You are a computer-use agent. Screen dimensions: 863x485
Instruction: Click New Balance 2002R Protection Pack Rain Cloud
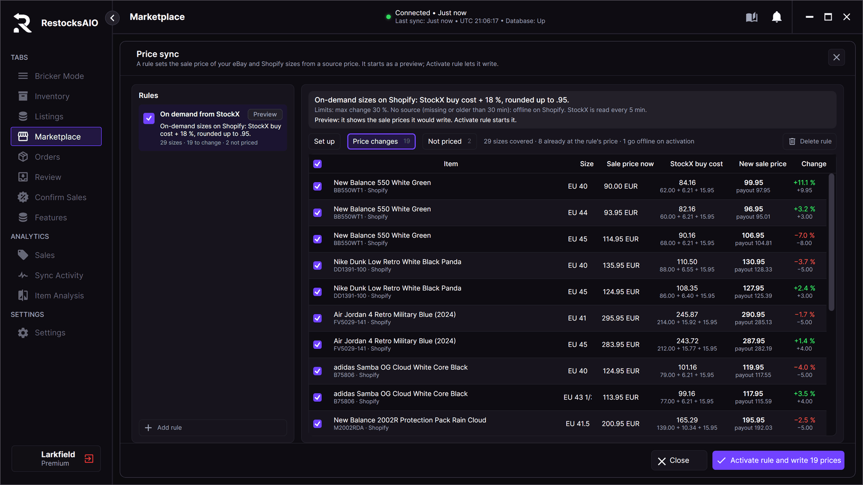[410, 420]
